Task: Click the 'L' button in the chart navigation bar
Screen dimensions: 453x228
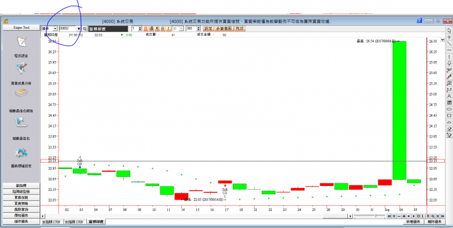Action: tap(423, 216)
